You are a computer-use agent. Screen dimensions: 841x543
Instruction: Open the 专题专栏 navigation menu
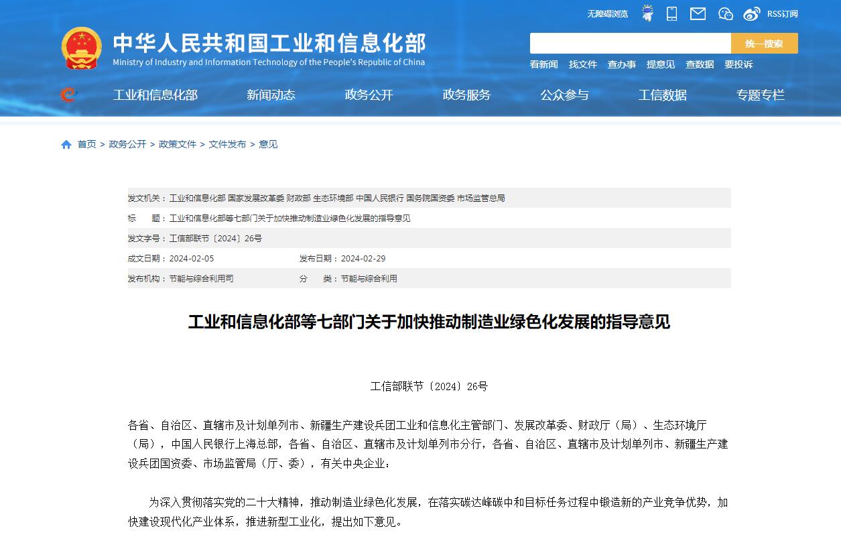760,95
